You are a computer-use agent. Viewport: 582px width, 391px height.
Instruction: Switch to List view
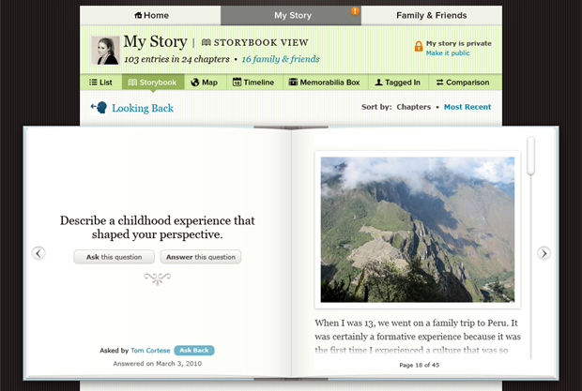pyautogui.click(x=100, y=83)
